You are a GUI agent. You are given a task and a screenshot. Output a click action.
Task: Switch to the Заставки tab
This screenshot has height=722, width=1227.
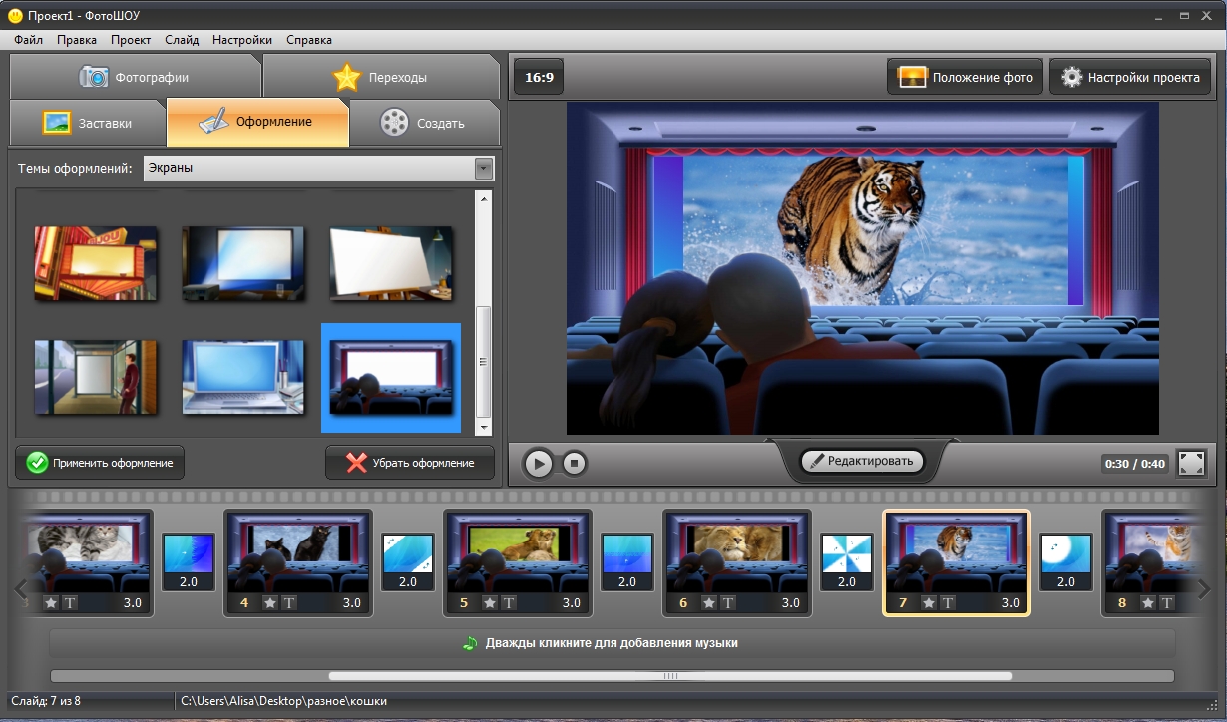(x=88, y=124)
